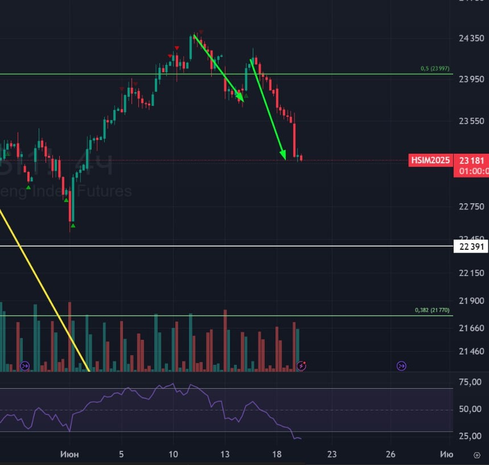Click the 21 900 price axis label
Screen dimensions: 489x465
471,301
